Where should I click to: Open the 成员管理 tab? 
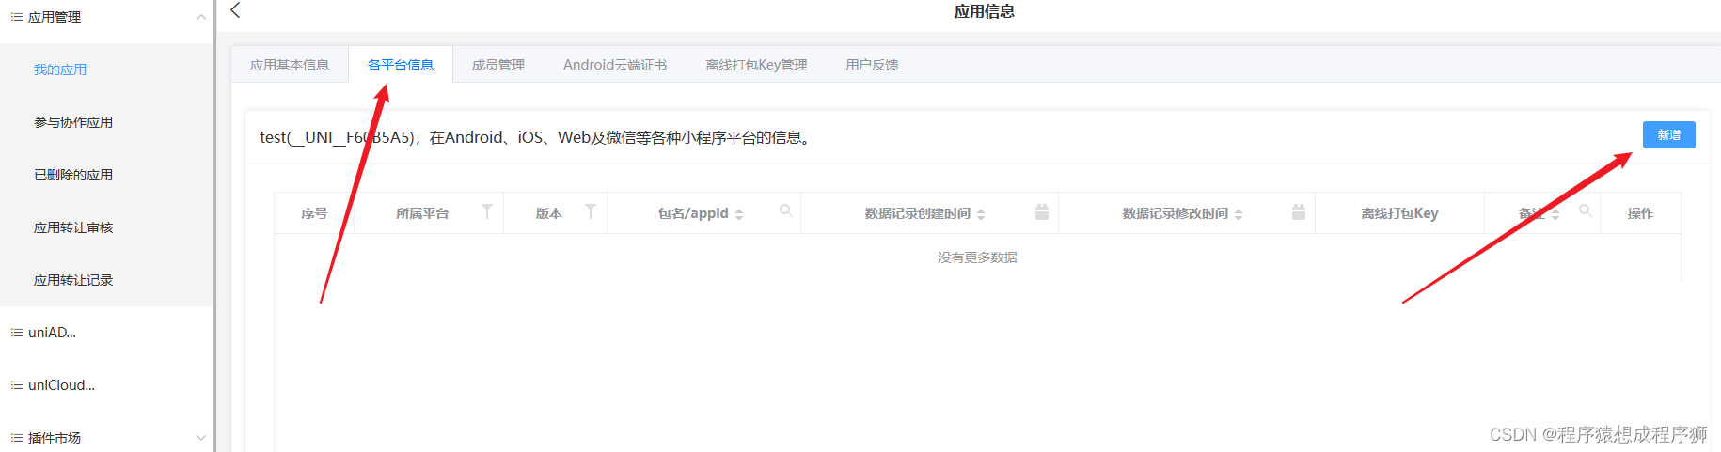click(498, 65)
